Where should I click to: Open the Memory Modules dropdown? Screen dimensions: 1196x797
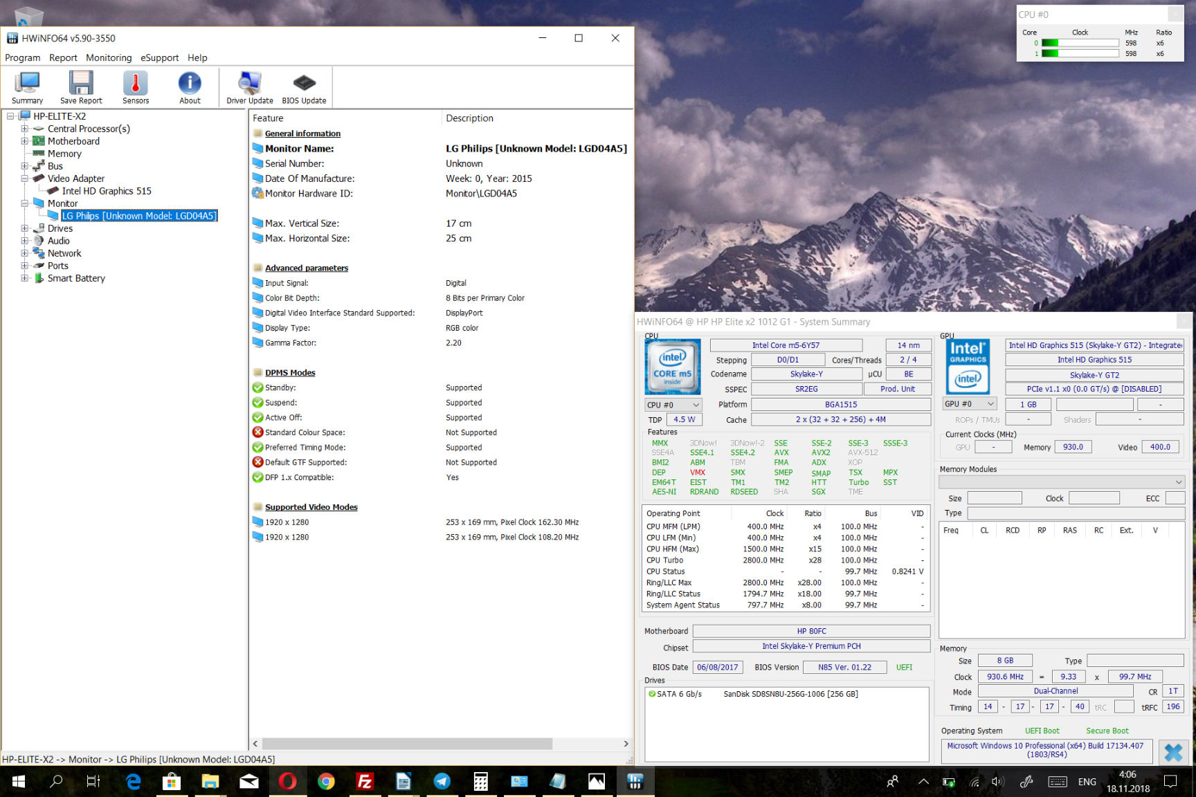tap(1062, 482)
